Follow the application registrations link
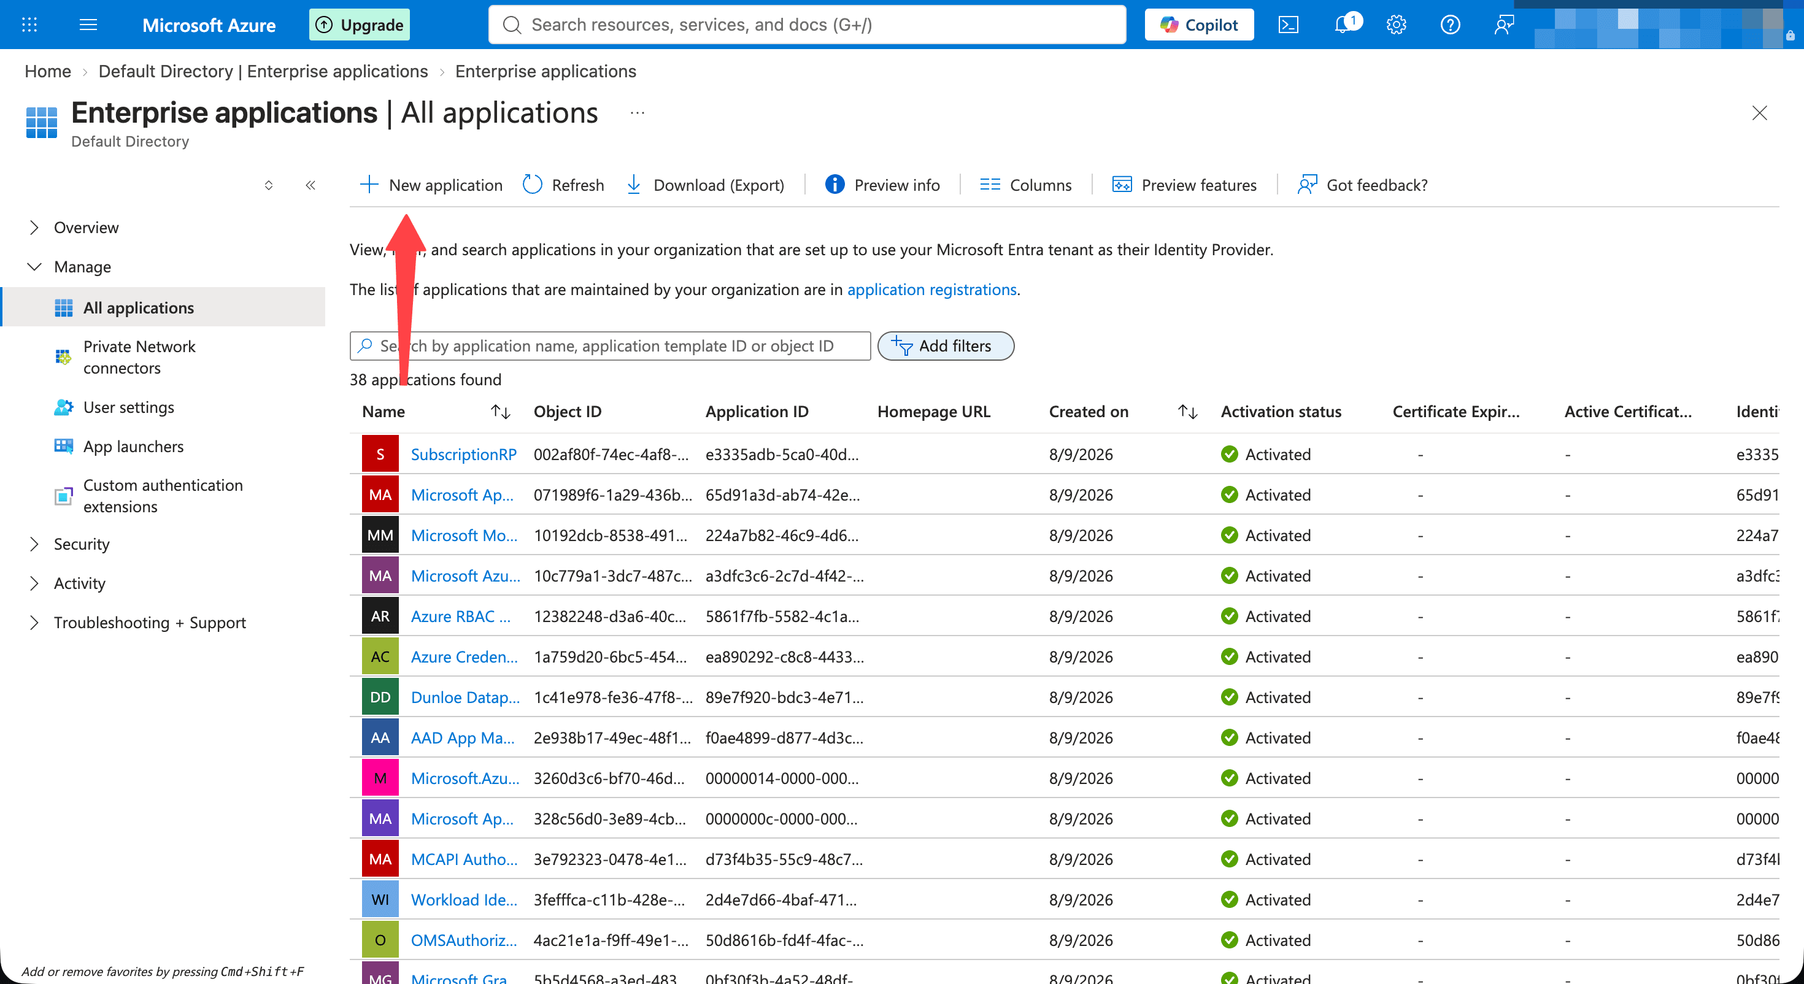The width and height of the screenshot is (1804, 984). 931,289
